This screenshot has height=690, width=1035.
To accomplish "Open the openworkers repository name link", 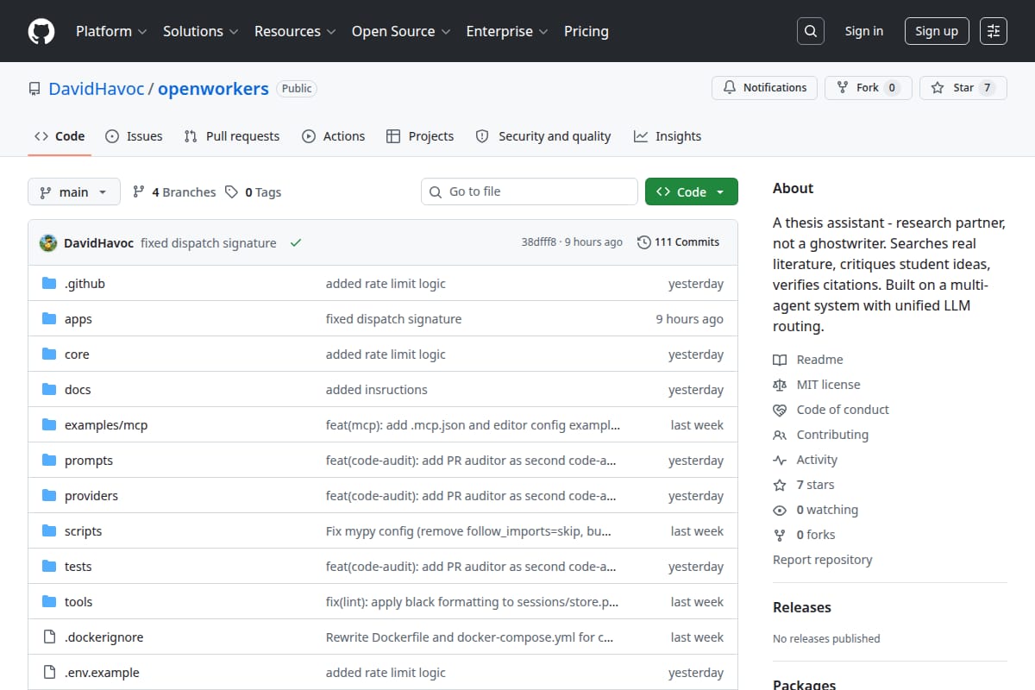I will pos(213,88).
